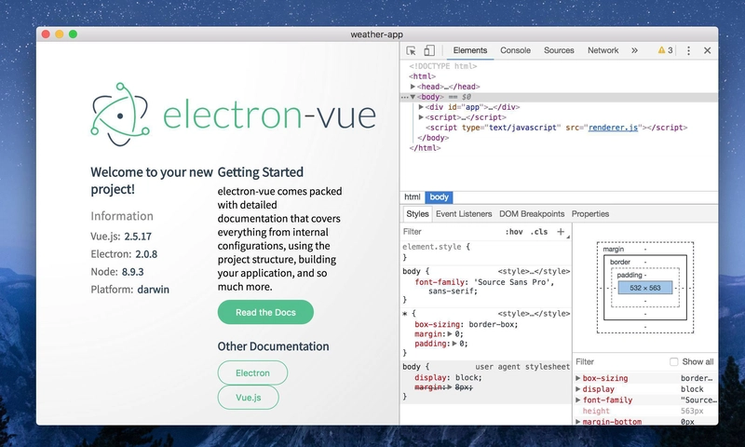Screen dimensions: 745x447
Task: Close the DevTools panel
Action: pyautogui.click(x=707, y=50)
